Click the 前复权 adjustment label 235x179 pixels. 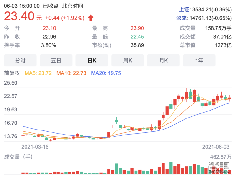pyautogui.click(x=12, y=73)
